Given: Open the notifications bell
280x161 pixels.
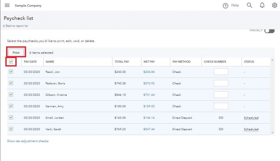Looking at the screenshot, I should (x=262, y=5).
